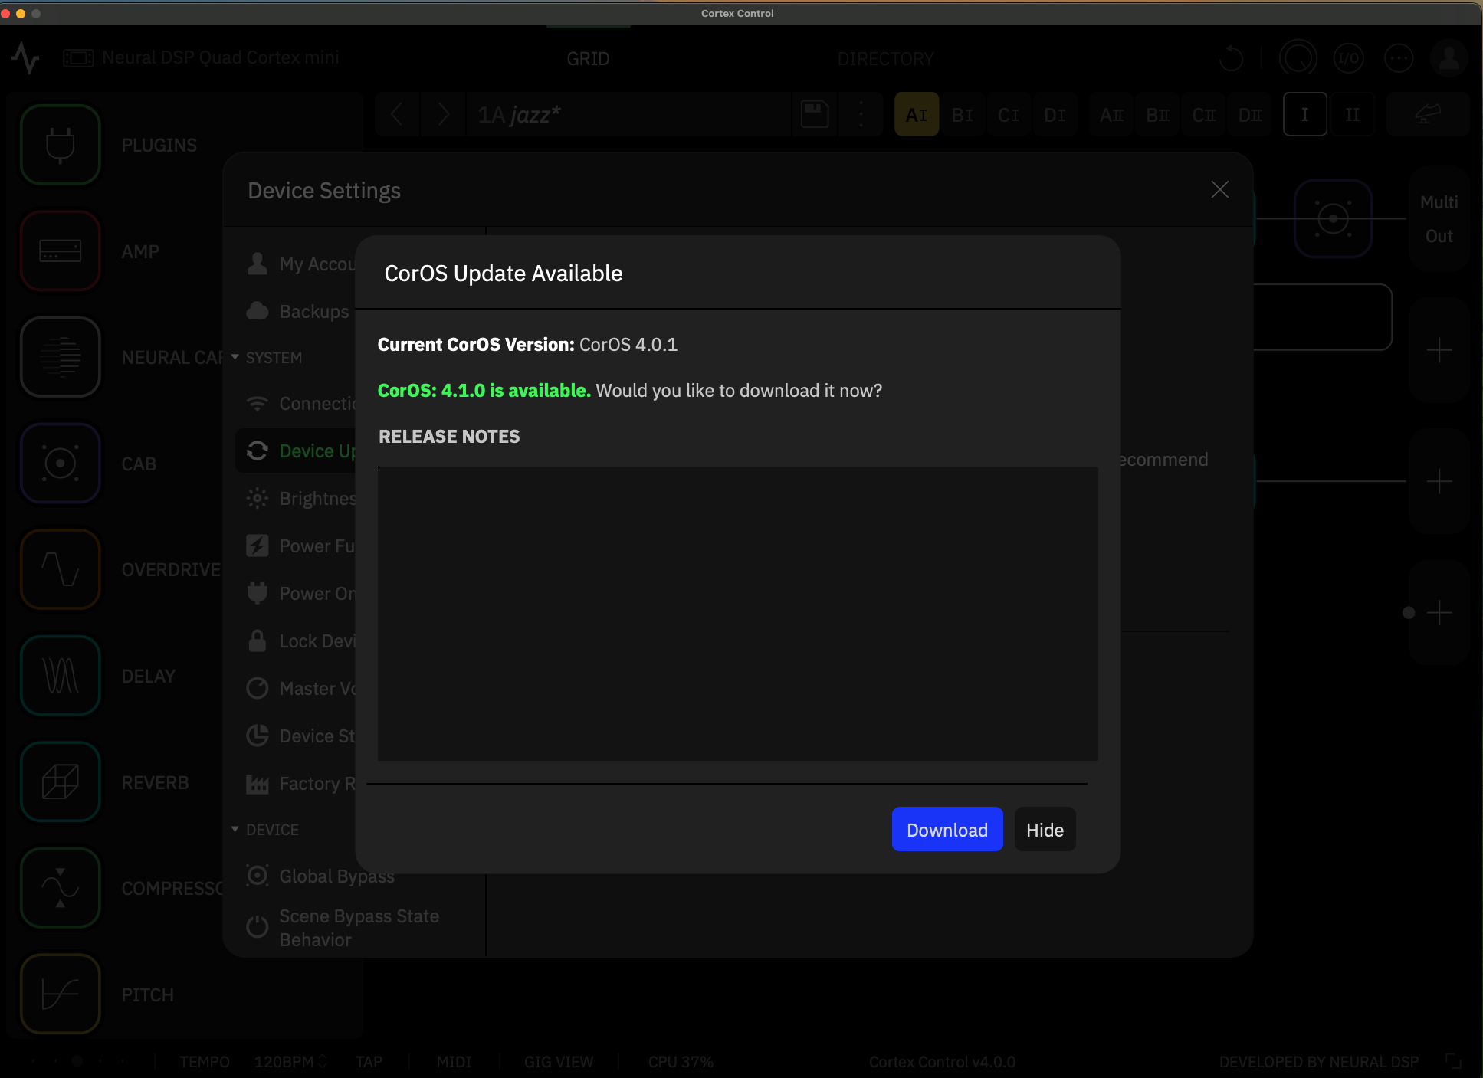Open the tuner circle icon
1483x1078 pixels.
pyautogui.click(x=1298, y=58)
